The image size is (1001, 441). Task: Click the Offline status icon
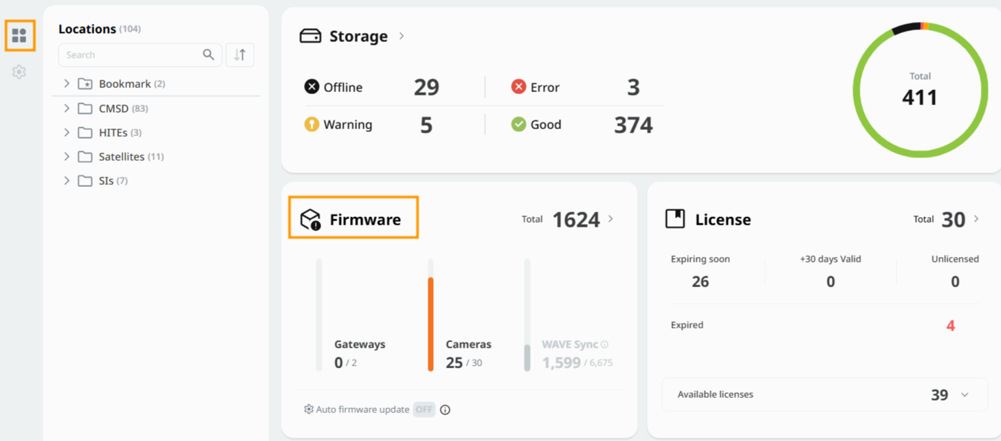click(312, 87)
